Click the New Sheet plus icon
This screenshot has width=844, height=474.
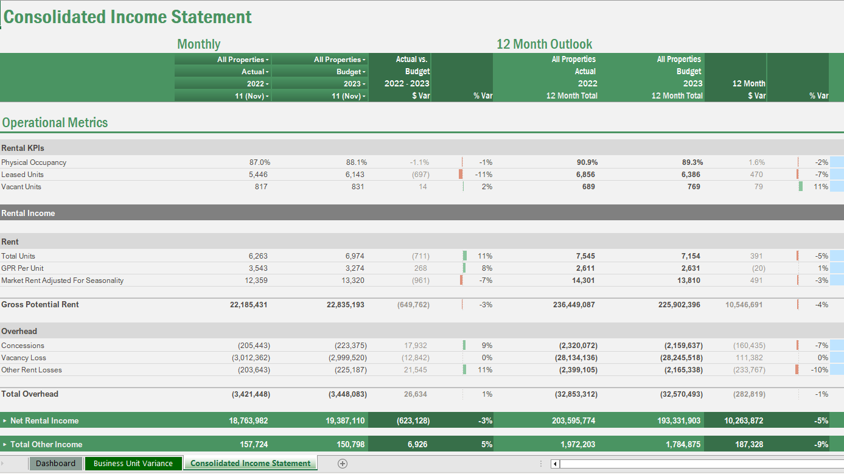(x=342, y=463)
